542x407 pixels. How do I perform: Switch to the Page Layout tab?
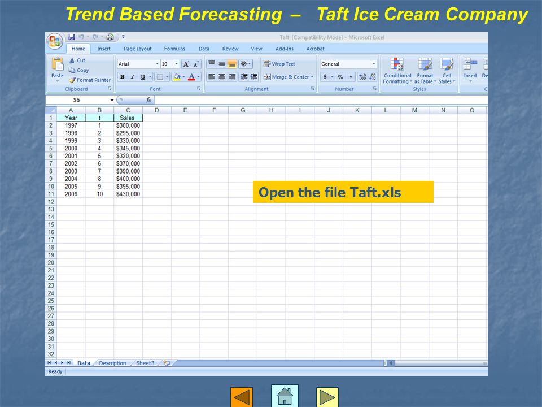coord(138,49)
